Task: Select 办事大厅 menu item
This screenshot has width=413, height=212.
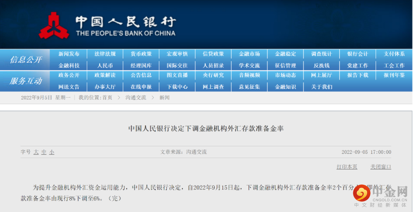Action: pos(105,87)
